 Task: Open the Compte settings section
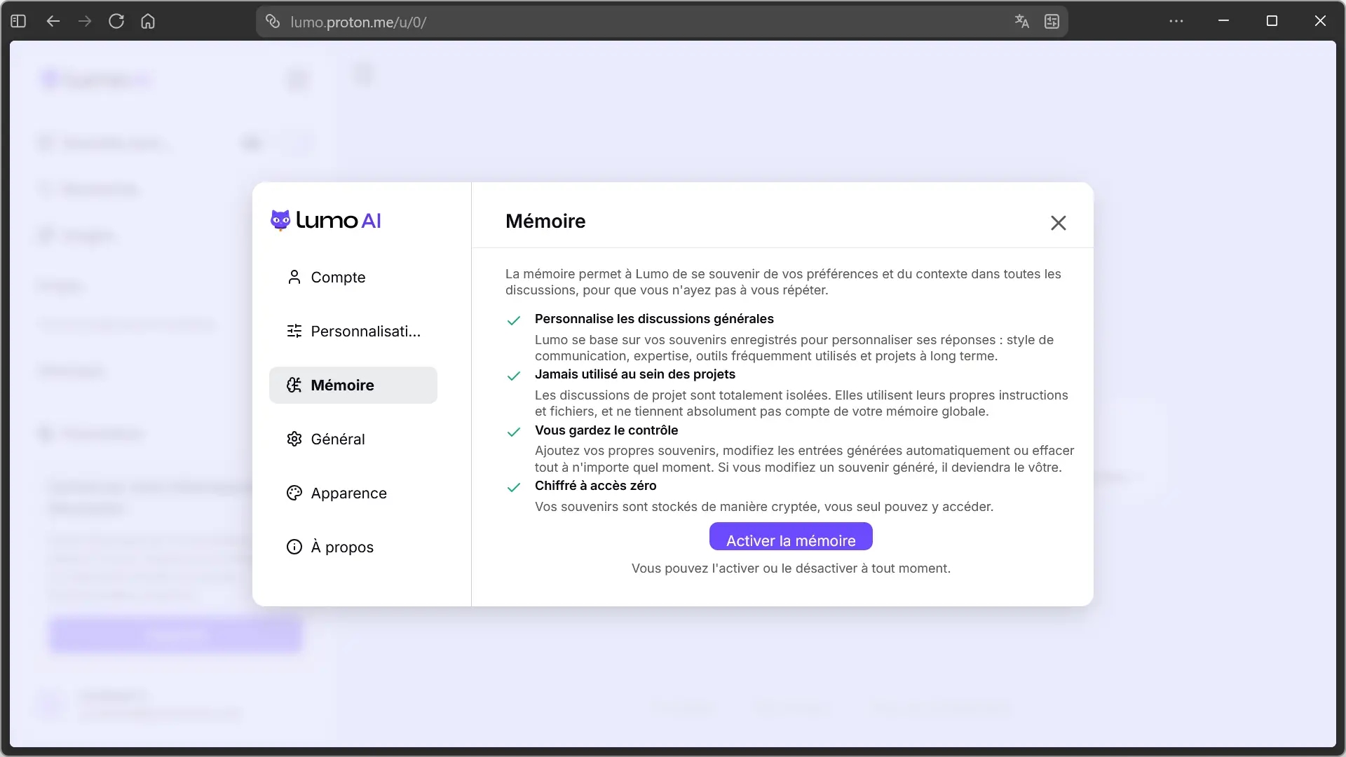353,277
